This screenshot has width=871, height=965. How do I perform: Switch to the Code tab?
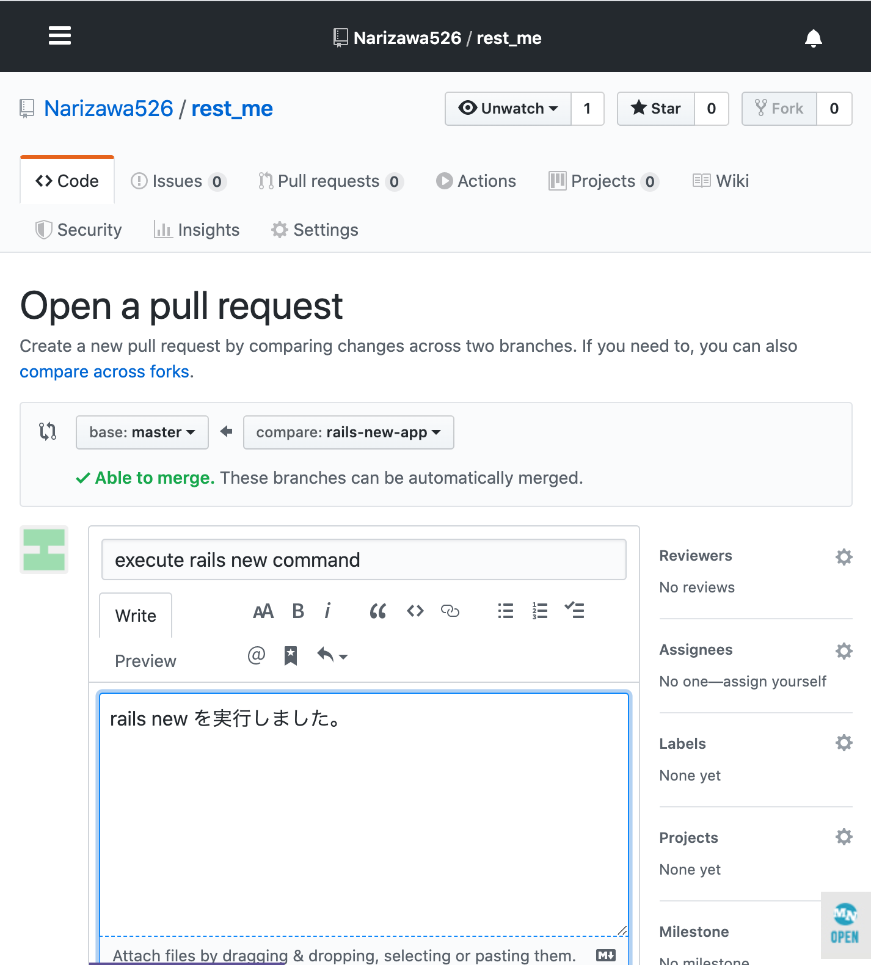[67, 181]
